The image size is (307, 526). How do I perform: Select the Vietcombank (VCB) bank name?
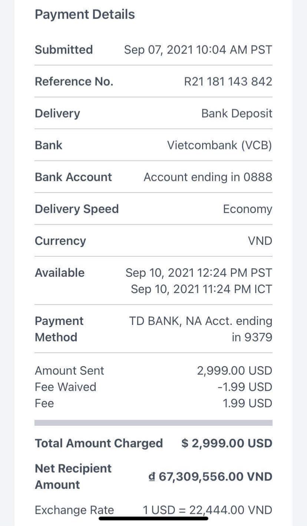(x=219, y=145)
